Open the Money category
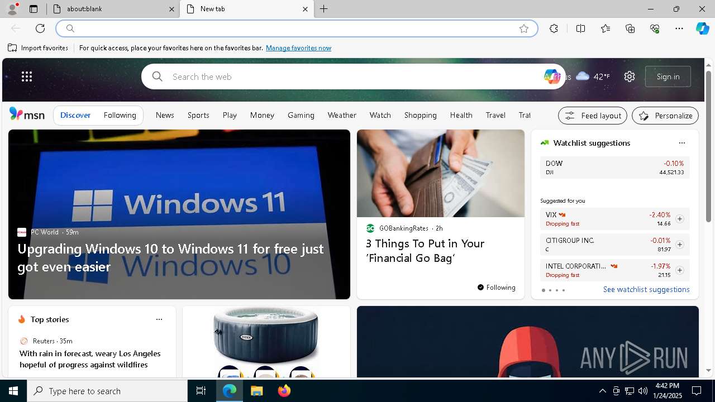715x402 pixels. (x=262, y=115)
